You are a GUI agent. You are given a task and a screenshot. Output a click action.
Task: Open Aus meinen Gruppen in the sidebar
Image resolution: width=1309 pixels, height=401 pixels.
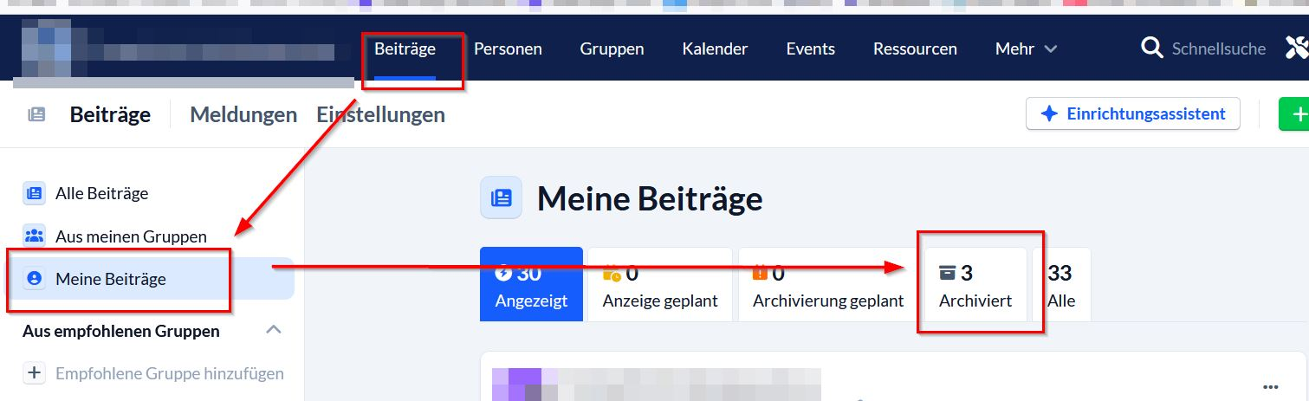click(x=131, y=236)
